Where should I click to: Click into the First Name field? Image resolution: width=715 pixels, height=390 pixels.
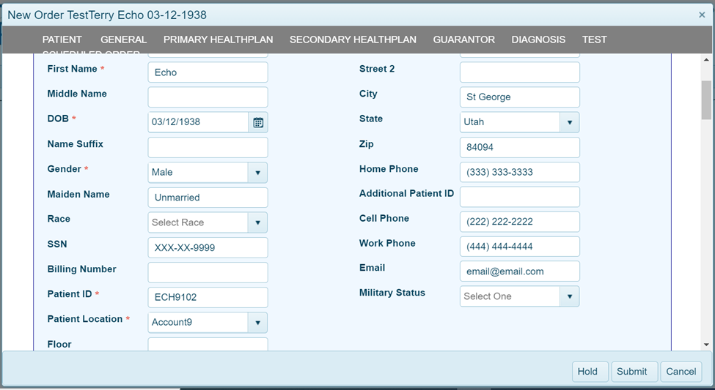(x=208, y=72)
